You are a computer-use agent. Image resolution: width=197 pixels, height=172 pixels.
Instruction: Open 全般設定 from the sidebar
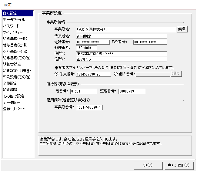[10, 83]
